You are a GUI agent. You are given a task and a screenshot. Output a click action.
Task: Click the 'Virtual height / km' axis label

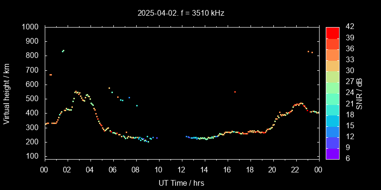click(x=7, y=93)
